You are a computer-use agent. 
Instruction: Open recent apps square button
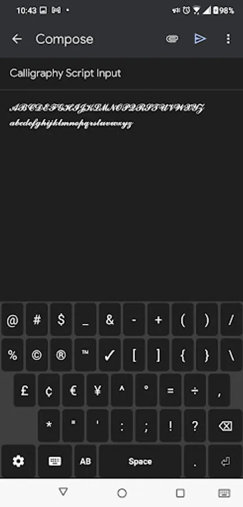coord(180,493)
